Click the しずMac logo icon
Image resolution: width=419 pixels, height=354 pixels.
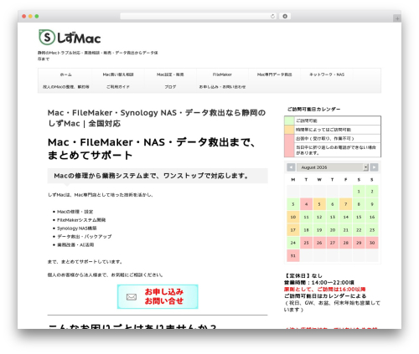tap(46, 38)
